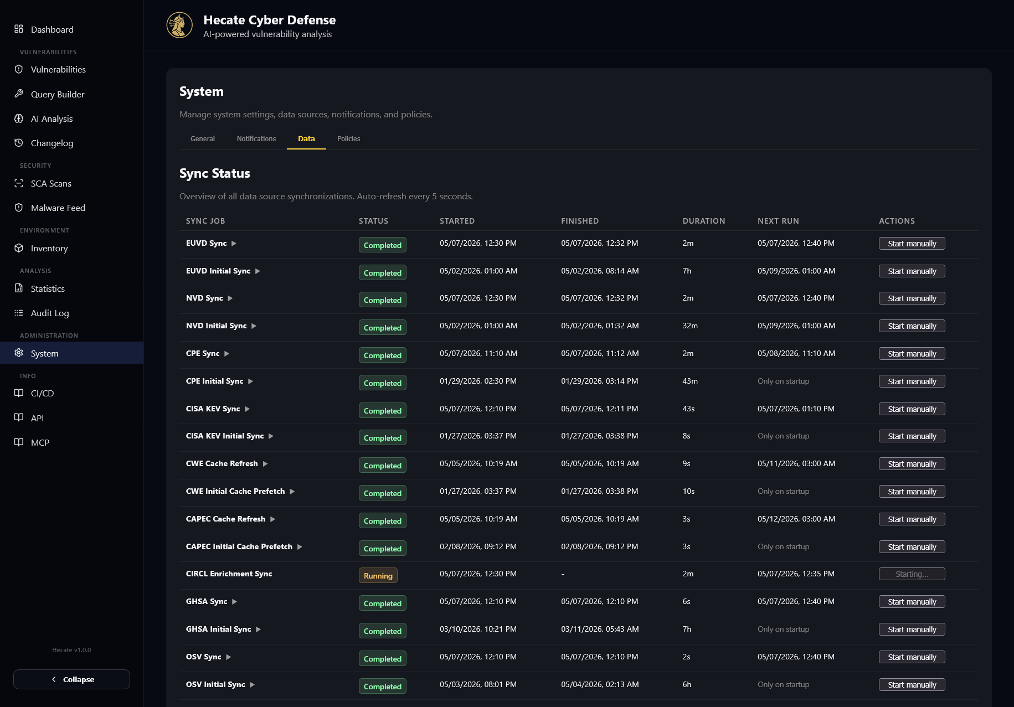1014x707 pixels.
Task: Click the Collapse chevron icon
Action: click(x=54, y=679)
